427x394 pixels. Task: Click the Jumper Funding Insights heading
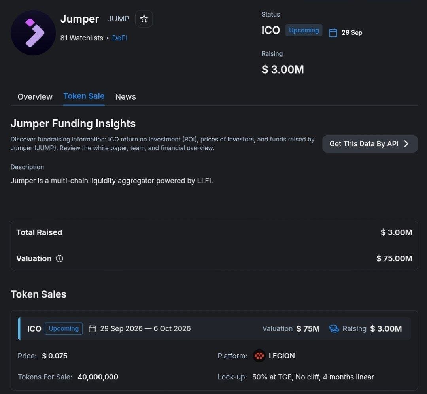[x=73, y=123]
